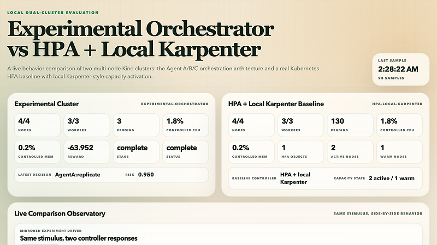Image resolution: width=437 pixels, height=245 pixels.
Task: Click the capacity state "2 active / 1 warm"
Action: (392, 179)
